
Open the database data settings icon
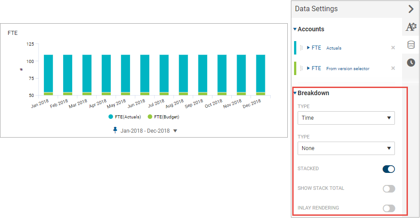coord(411,45)
